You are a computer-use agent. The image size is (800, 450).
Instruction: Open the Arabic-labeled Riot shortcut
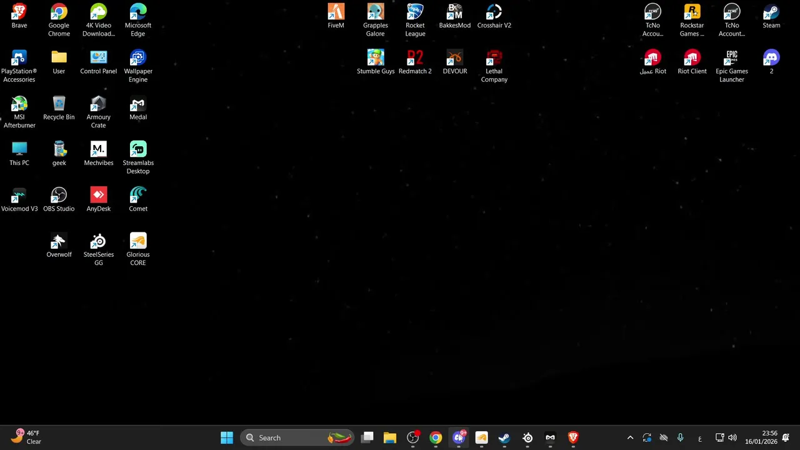[x=652, y=62]
